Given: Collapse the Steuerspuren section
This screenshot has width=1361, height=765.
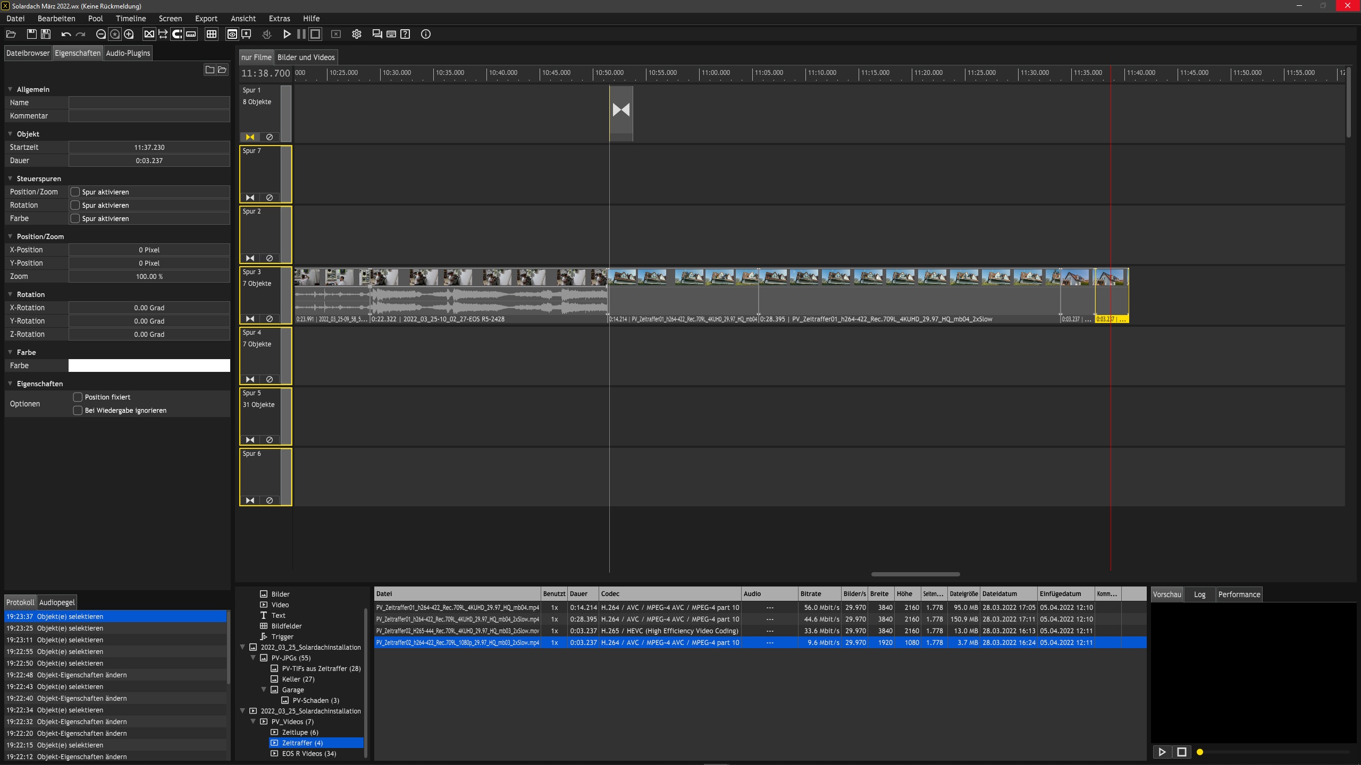Looking at the screenshot, I should [x=10, y=178].
